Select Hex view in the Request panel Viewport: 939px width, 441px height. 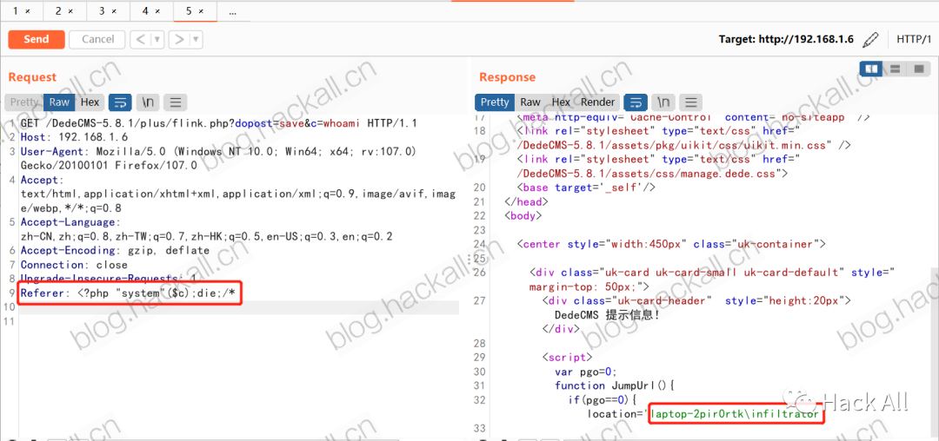[x=90, y=102]
